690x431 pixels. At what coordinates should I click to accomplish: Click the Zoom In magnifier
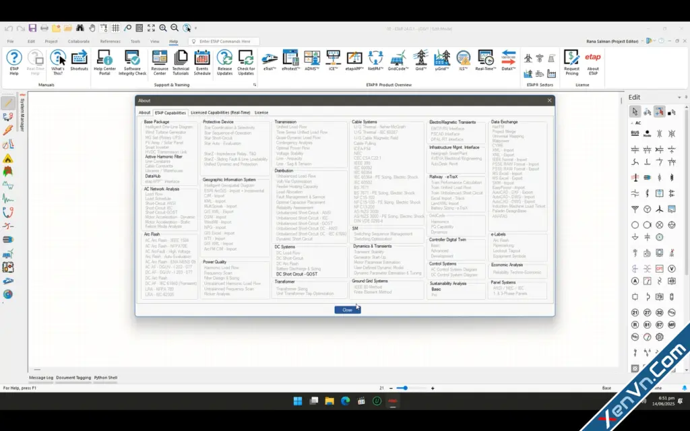(x=163, y=28)
